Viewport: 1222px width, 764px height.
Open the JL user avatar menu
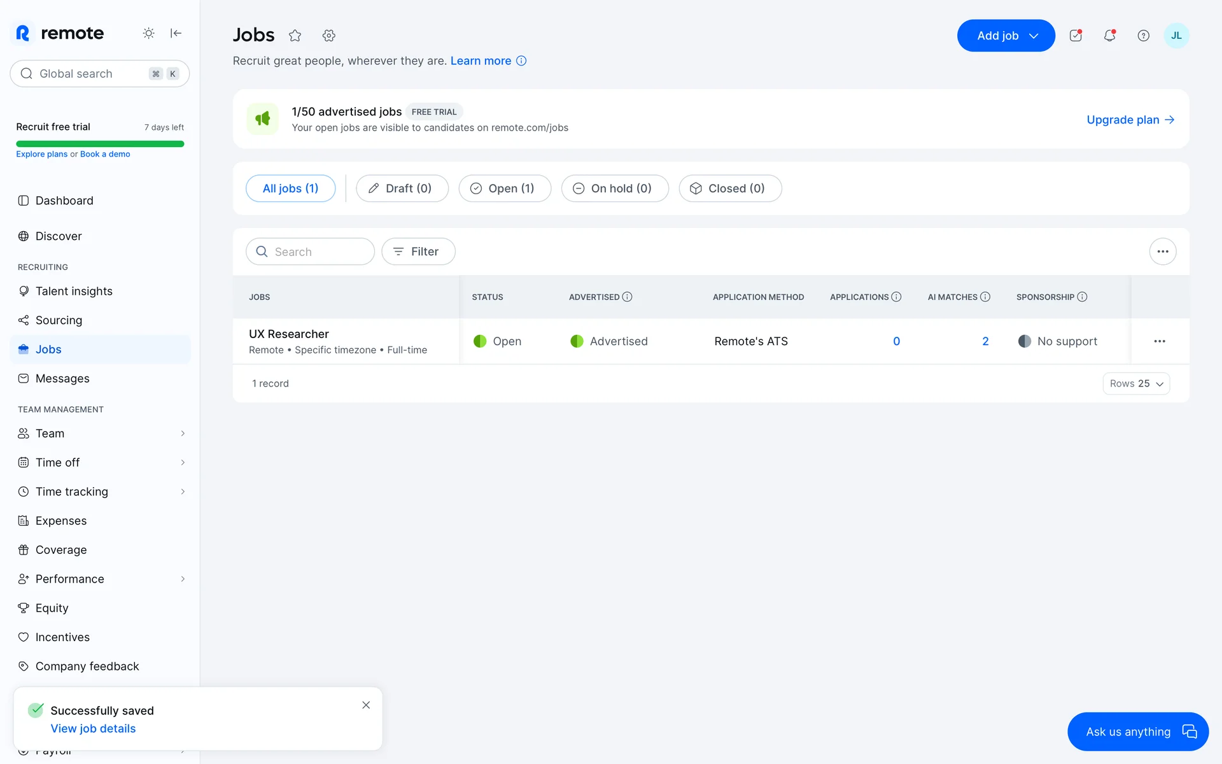click(1176, 36)
